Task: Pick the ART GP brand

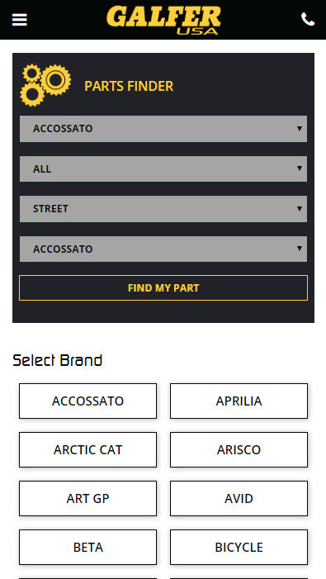Action: tap(87, 499)
